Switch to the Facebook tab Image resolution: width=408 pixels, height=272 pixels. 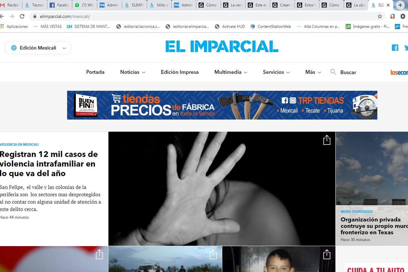[x=59, y=5]
